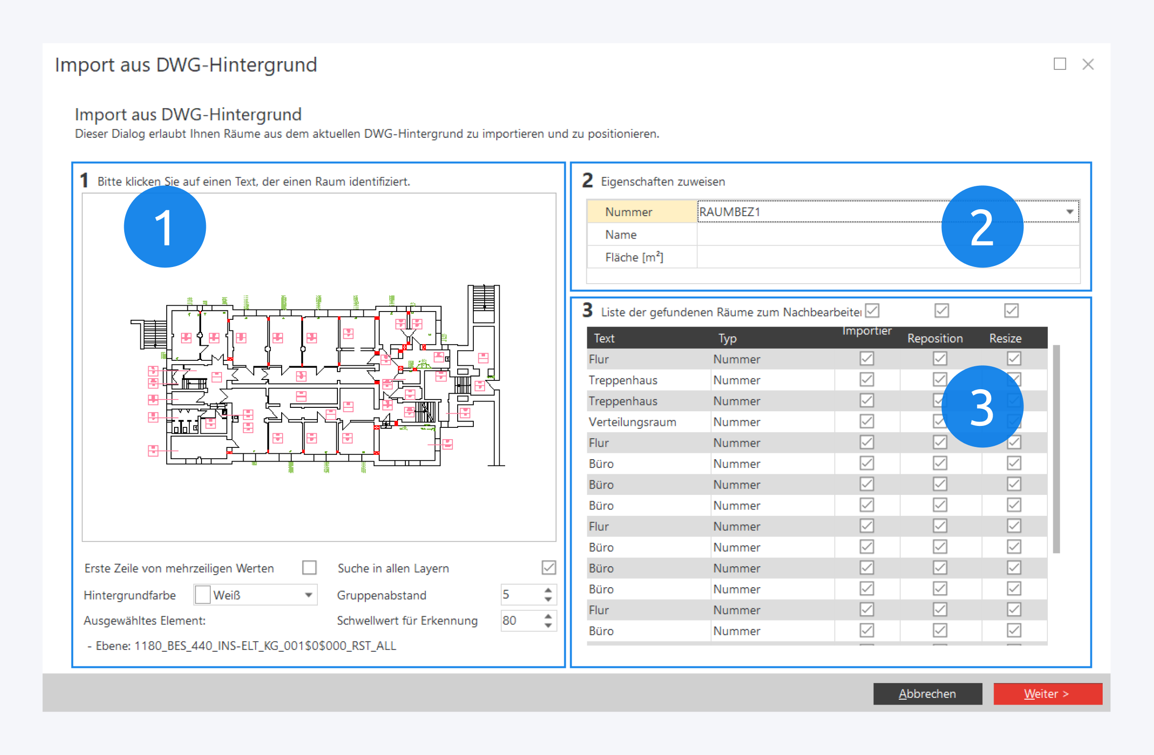Viewport: 1154px width, 755px height.
Task: Toggle Suche in allen Layern checkbox
Action: click(549, 568)
